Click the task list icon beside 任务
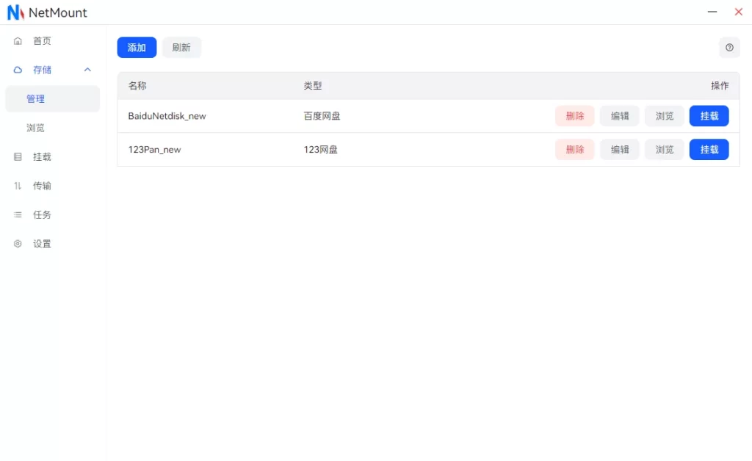This screenshot has height=461, width=752. [x=18, y=215]
